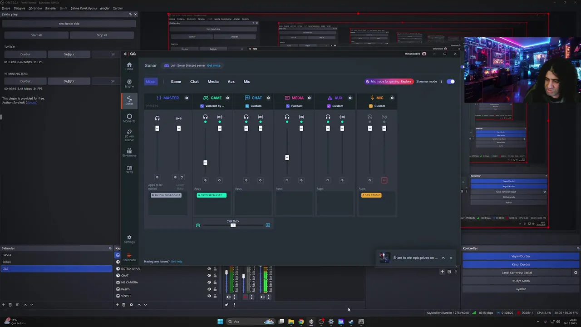Open the Engine section in GG sidebar
This screenshot has height=327, width=581.
pos(129,83)
